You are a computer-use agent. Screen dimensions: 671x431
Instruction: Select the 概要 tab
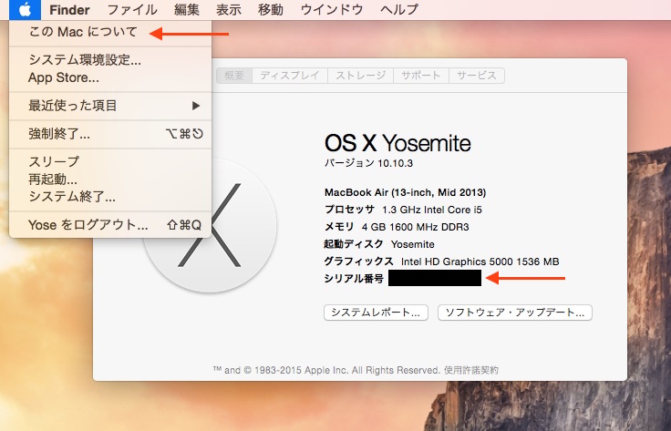coord(234,76)
